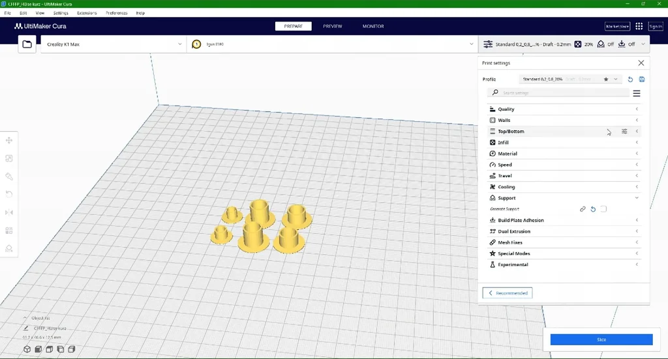Enable the Generate Support checkbox
This screenshot has height=359, width=668.
coord(603,209)
